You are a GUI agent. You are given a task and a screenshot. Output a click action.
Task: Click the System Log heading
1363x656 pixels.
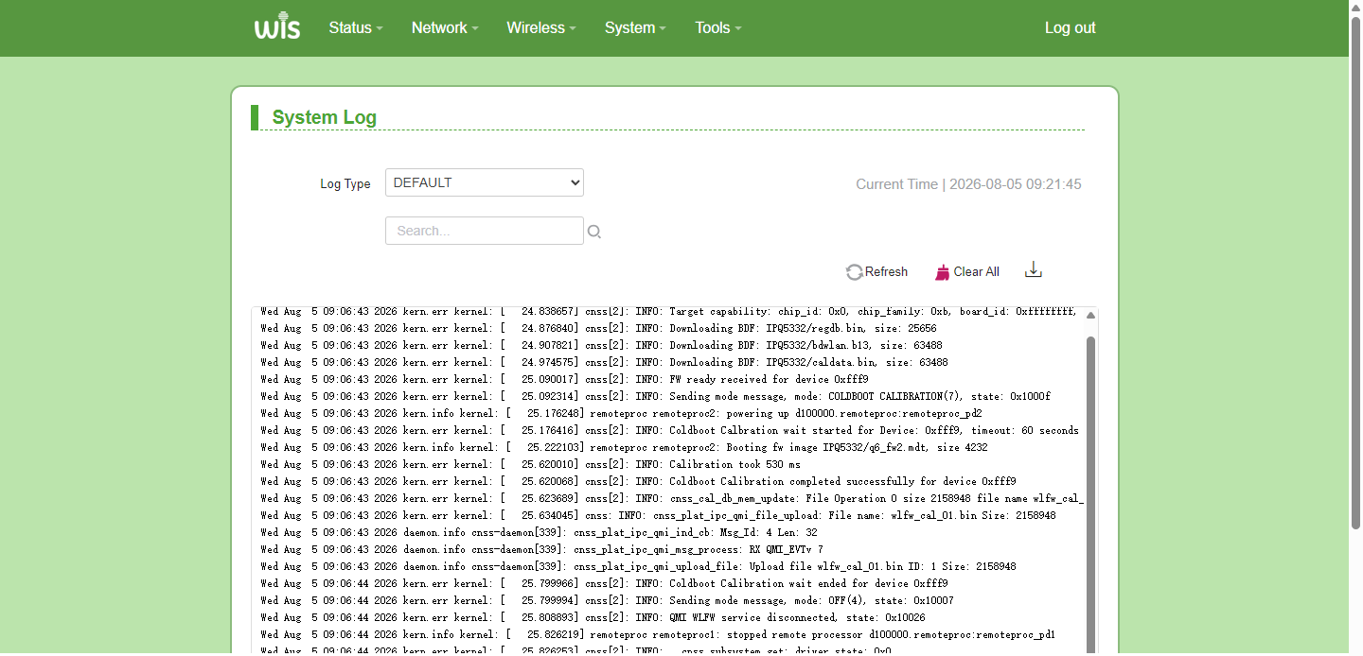[x=325, y=117]
